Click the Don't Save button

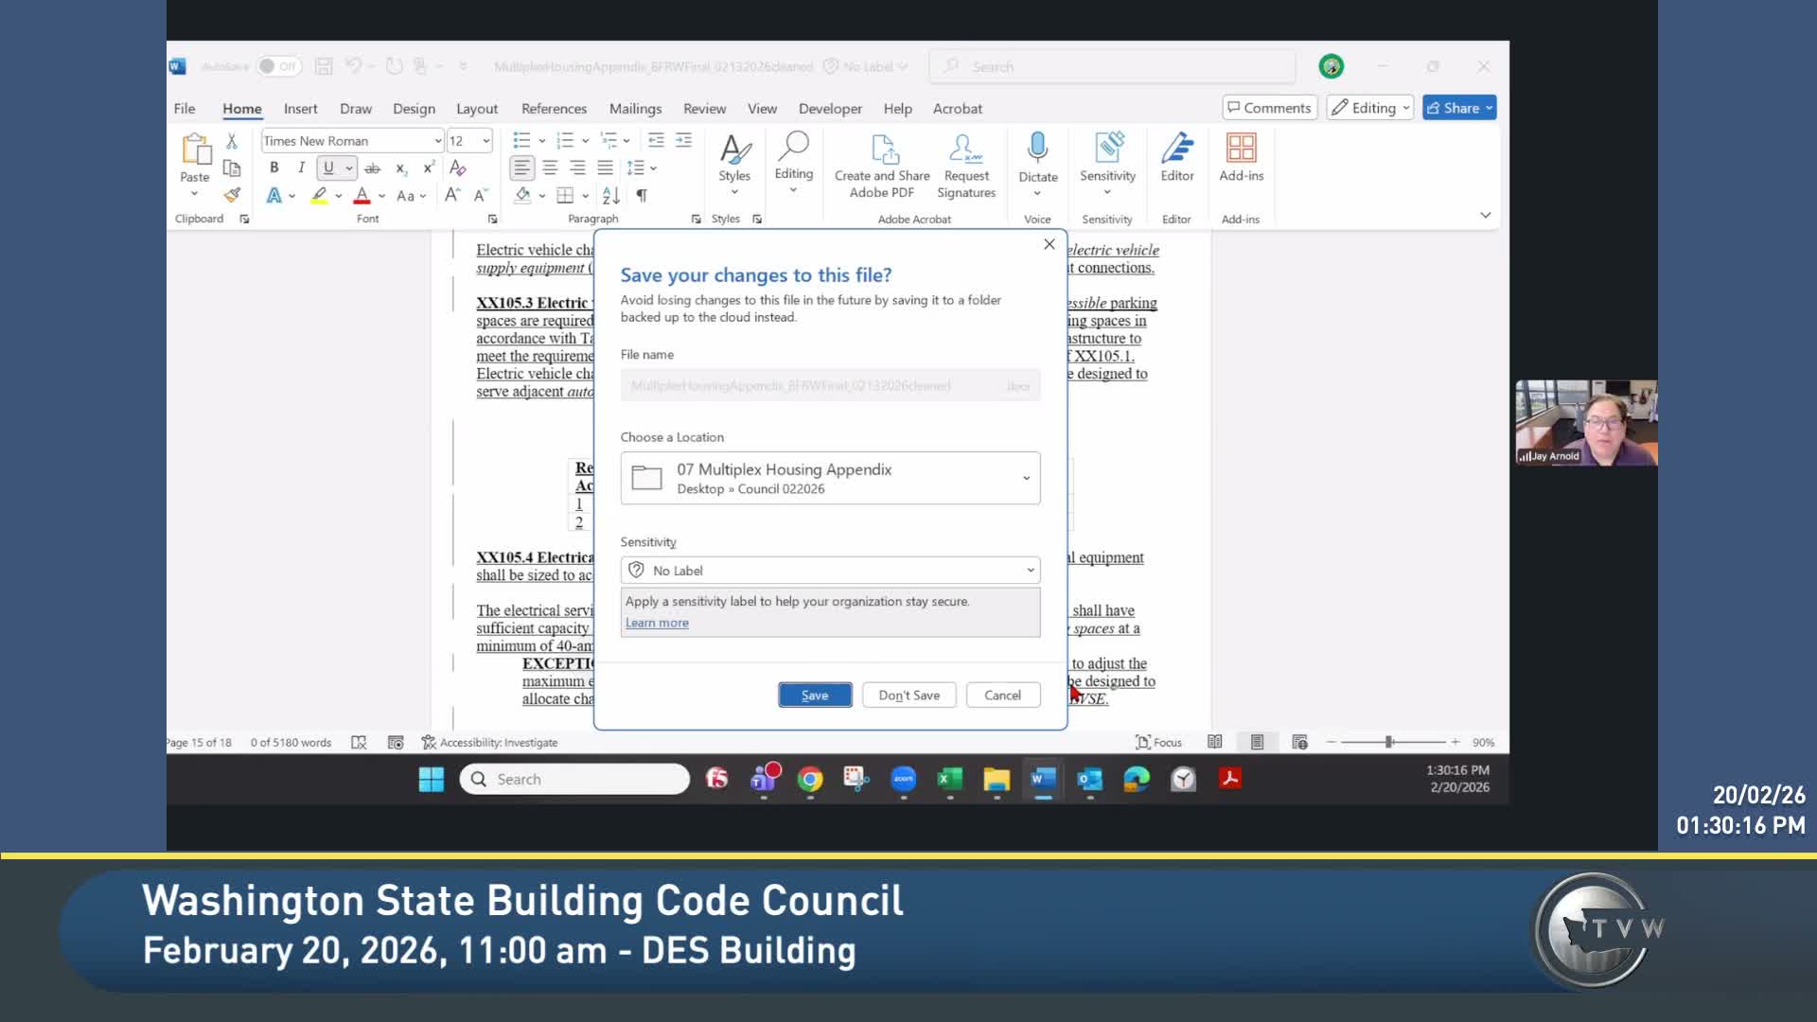pyautogui.click(x=908, y=695)
